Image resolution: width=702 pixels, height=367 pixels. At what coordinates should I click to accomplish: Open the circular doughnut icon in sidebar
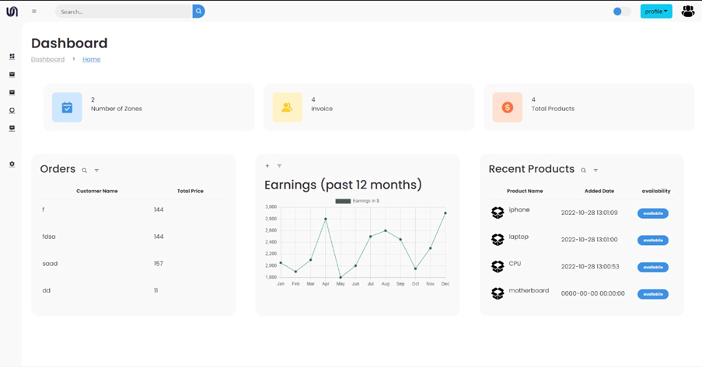tap(12, 110)
